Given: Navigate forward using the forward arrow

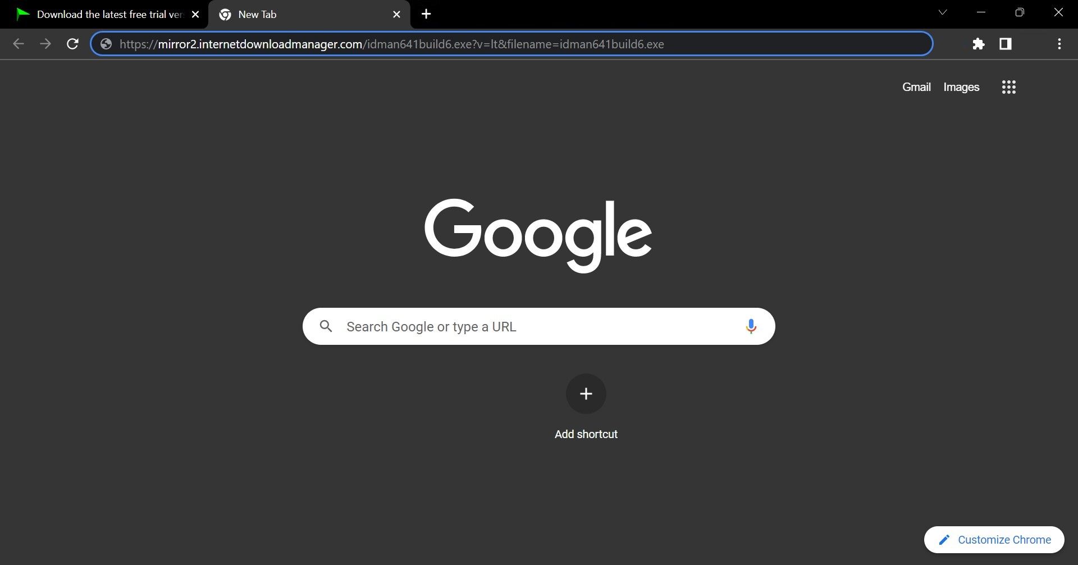Looking at the screenshot, I should pyautogui.click(x=45, y=44).
